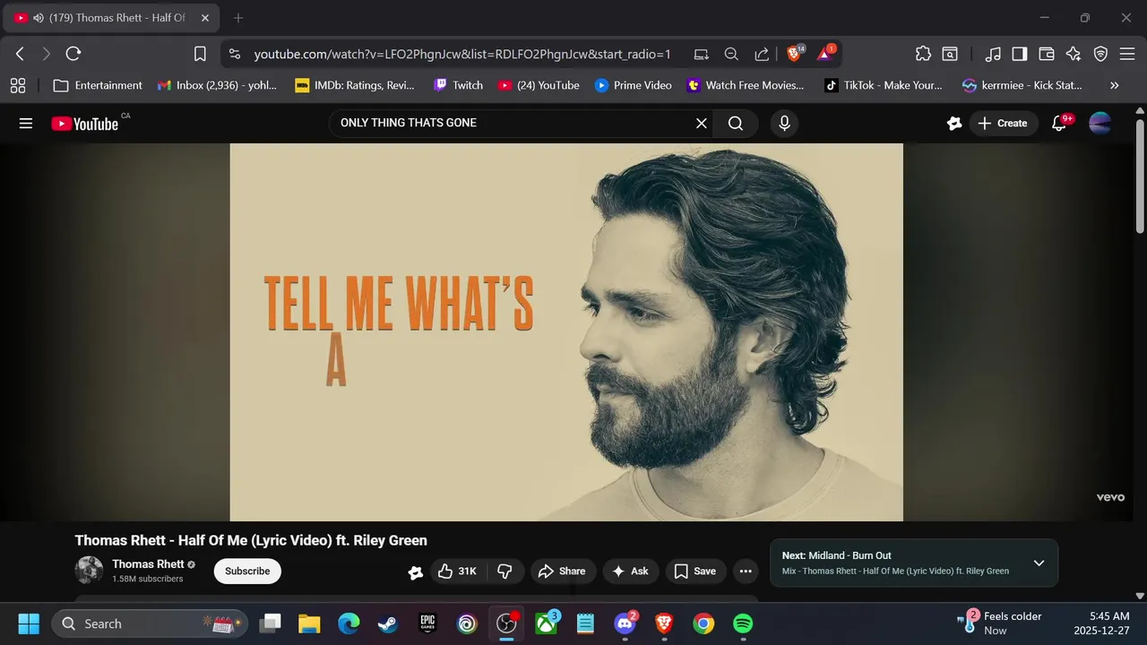
Task: Open browser extensions puzzle icon
Action: coord(923,54)
